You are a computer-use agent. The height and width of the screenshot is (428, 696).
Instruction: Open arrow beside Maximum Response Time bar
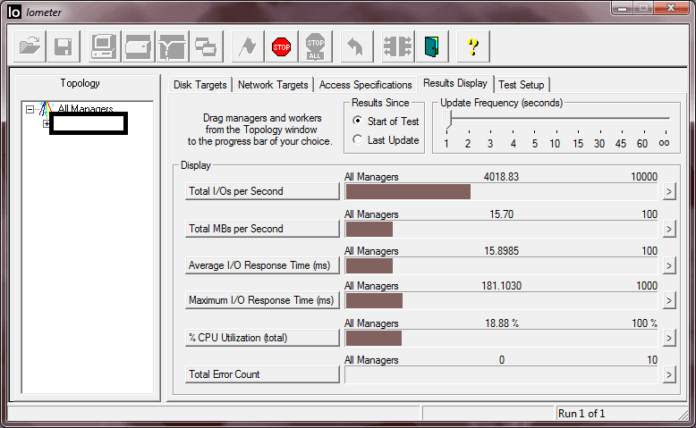(x=669, y=301)
